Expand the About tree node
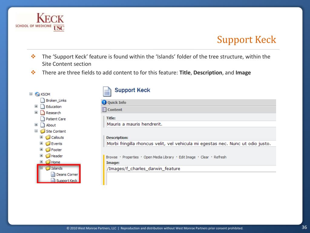This screenshot has height=233, width=310. [36, 125]
